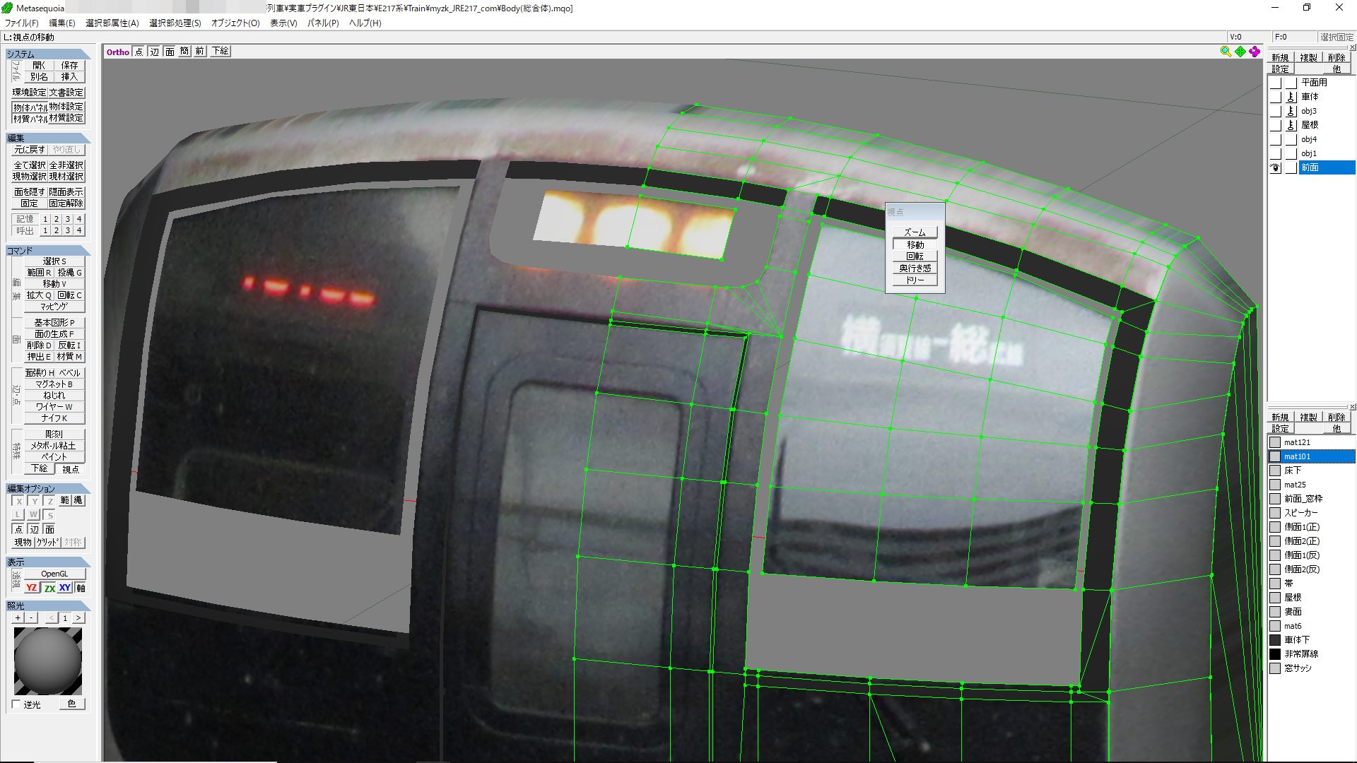Image resolution: width=1357 pixels, height=763 pixels.
Task: Click black swatch of 非常扉線 material
Action: pos(1275,654)
